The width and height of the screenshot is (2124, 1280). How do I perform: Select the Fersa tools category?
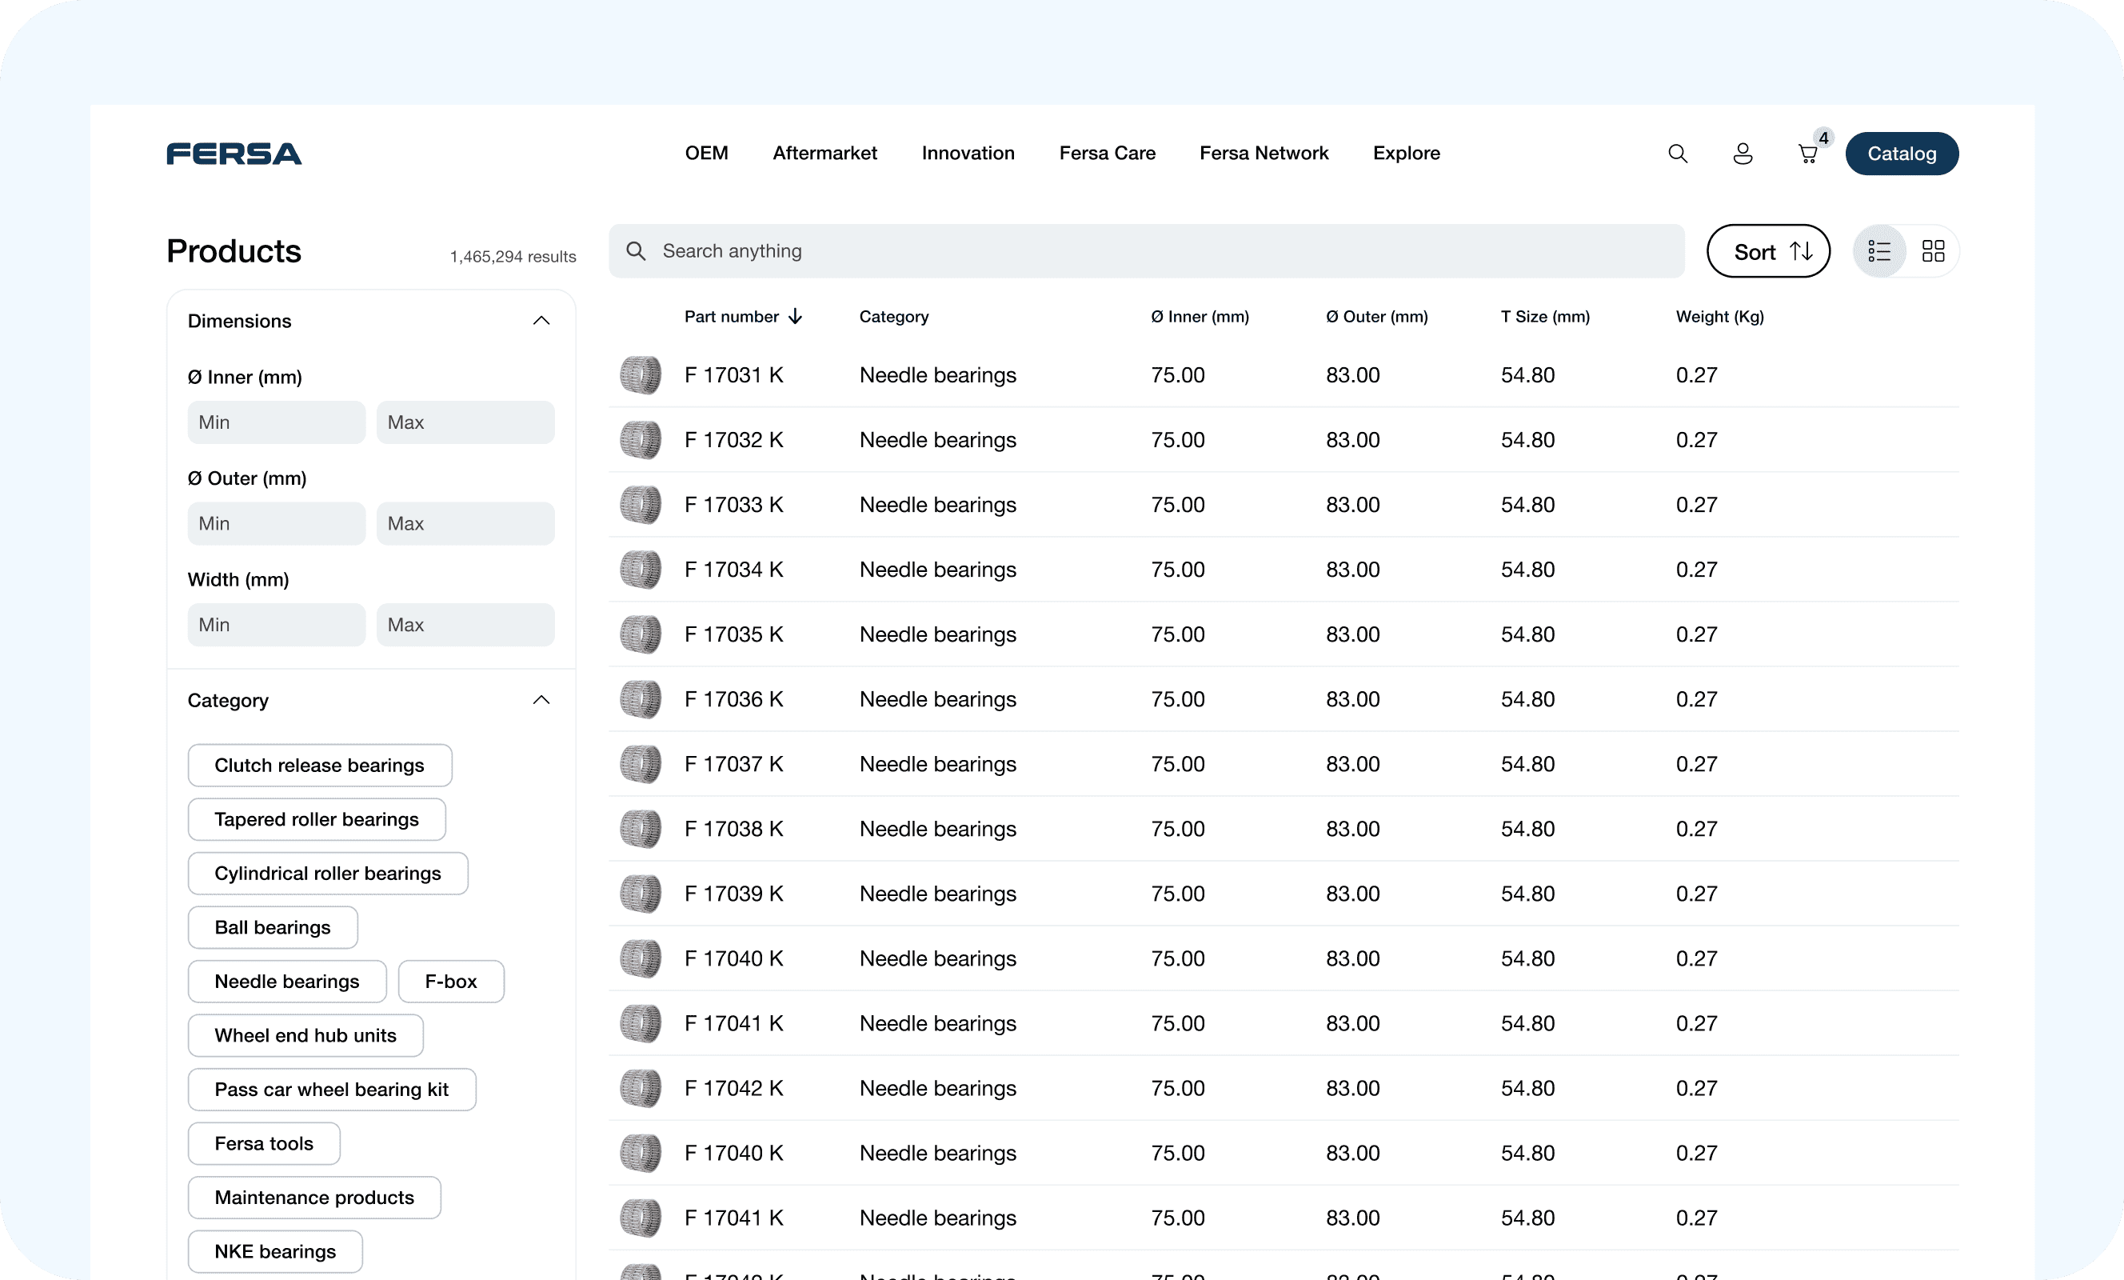click(264, 1144)
